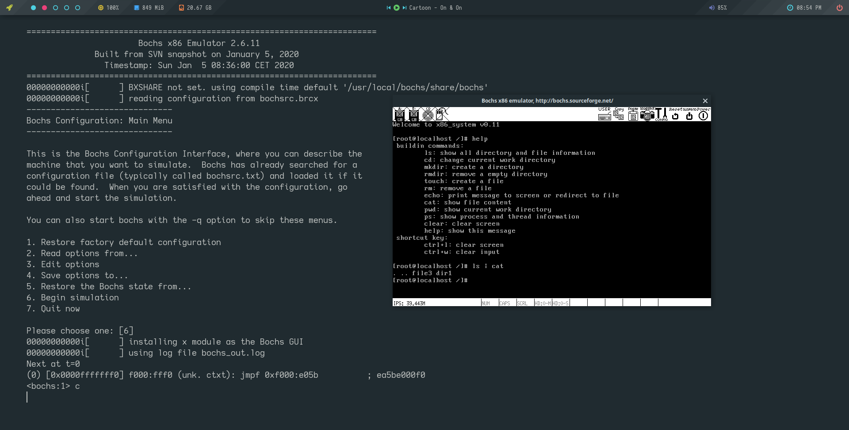Click 'ctrl+l: clear screen' shortcut line

click(464, 245)
